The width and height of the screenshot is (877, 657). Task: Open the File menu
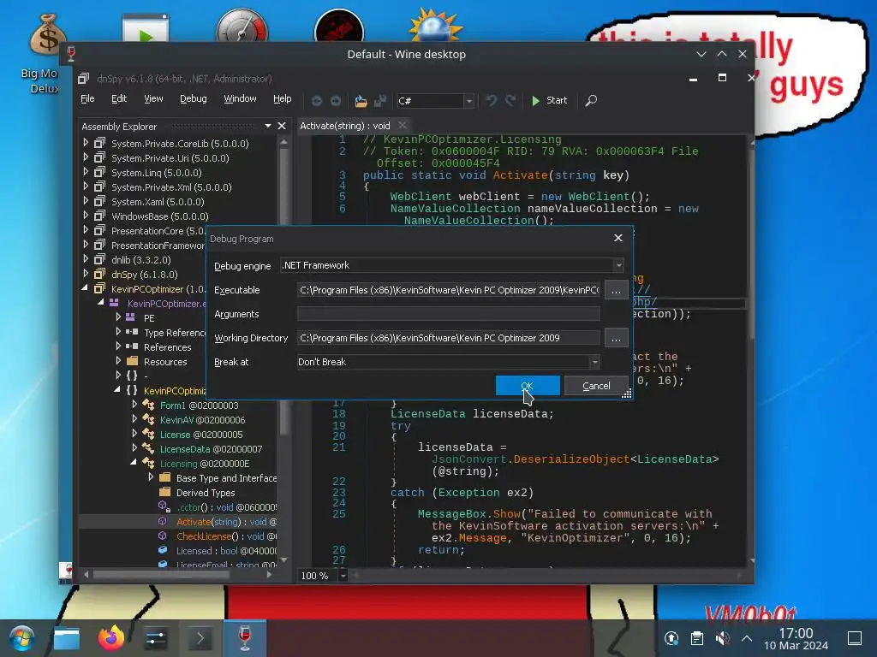click(87, 98)
